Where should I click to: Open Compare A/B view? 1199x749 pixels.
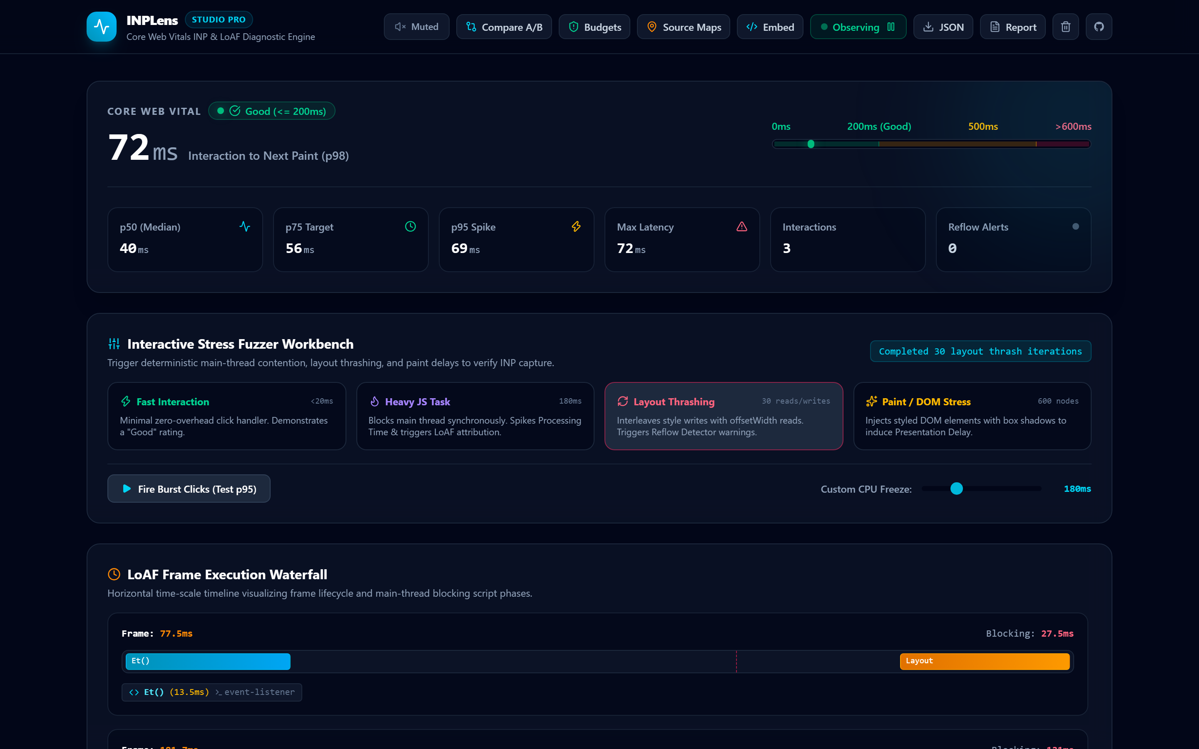[504, 27]
